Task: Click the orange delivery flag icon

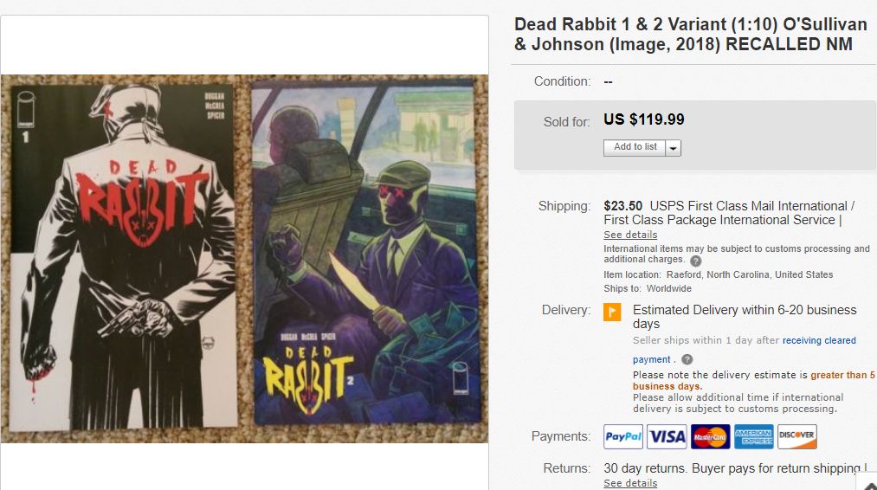Action: pos(612,312)
